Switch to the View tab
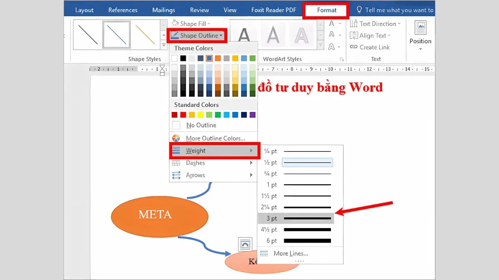Screen dimensions: 499x280 (x=230, y=10)
